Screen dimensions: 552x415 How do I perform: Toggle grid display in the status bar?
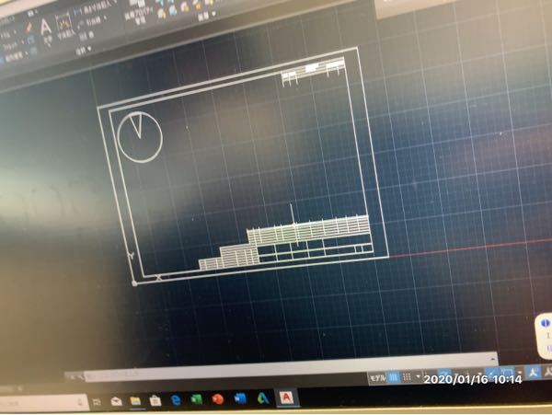pos(394,377)
